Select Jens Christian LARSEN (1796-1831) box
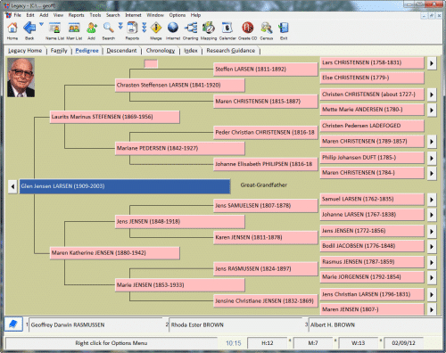Viewport: 446px width, 353px height. (372, 294)
